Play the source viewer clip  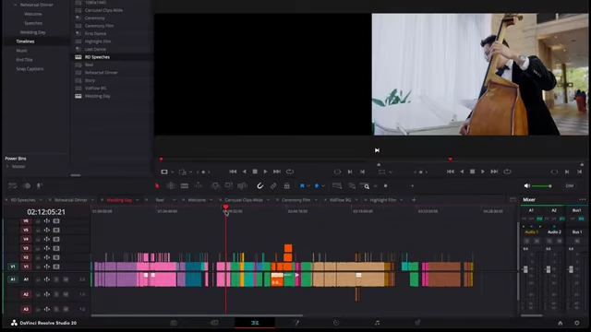click(265, 172)
